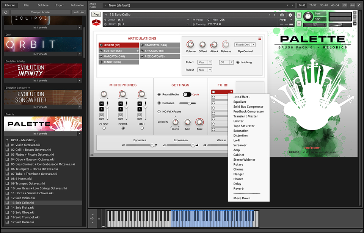Mute the DECCA microphone
Viewport: 364px width, 233px height.
click(x=121, y=103)
